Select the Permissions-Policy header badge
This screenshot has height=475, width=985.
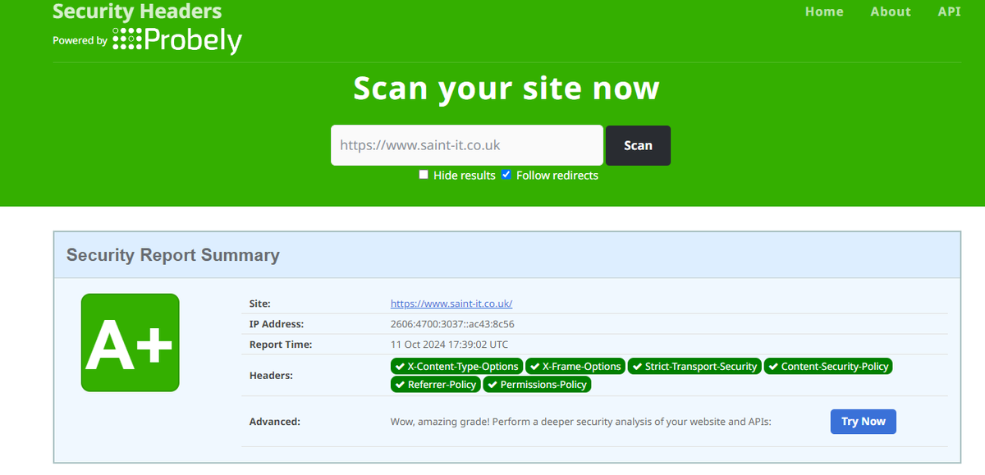click(537, 384)
